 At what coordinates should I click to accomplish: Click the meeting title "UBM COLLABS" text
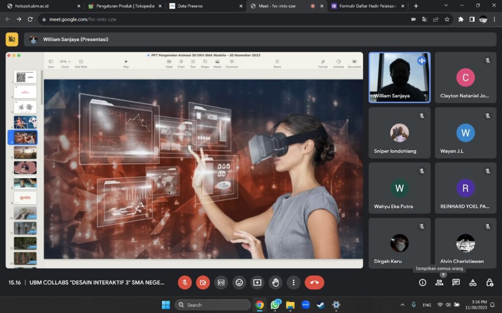point(97,282)
